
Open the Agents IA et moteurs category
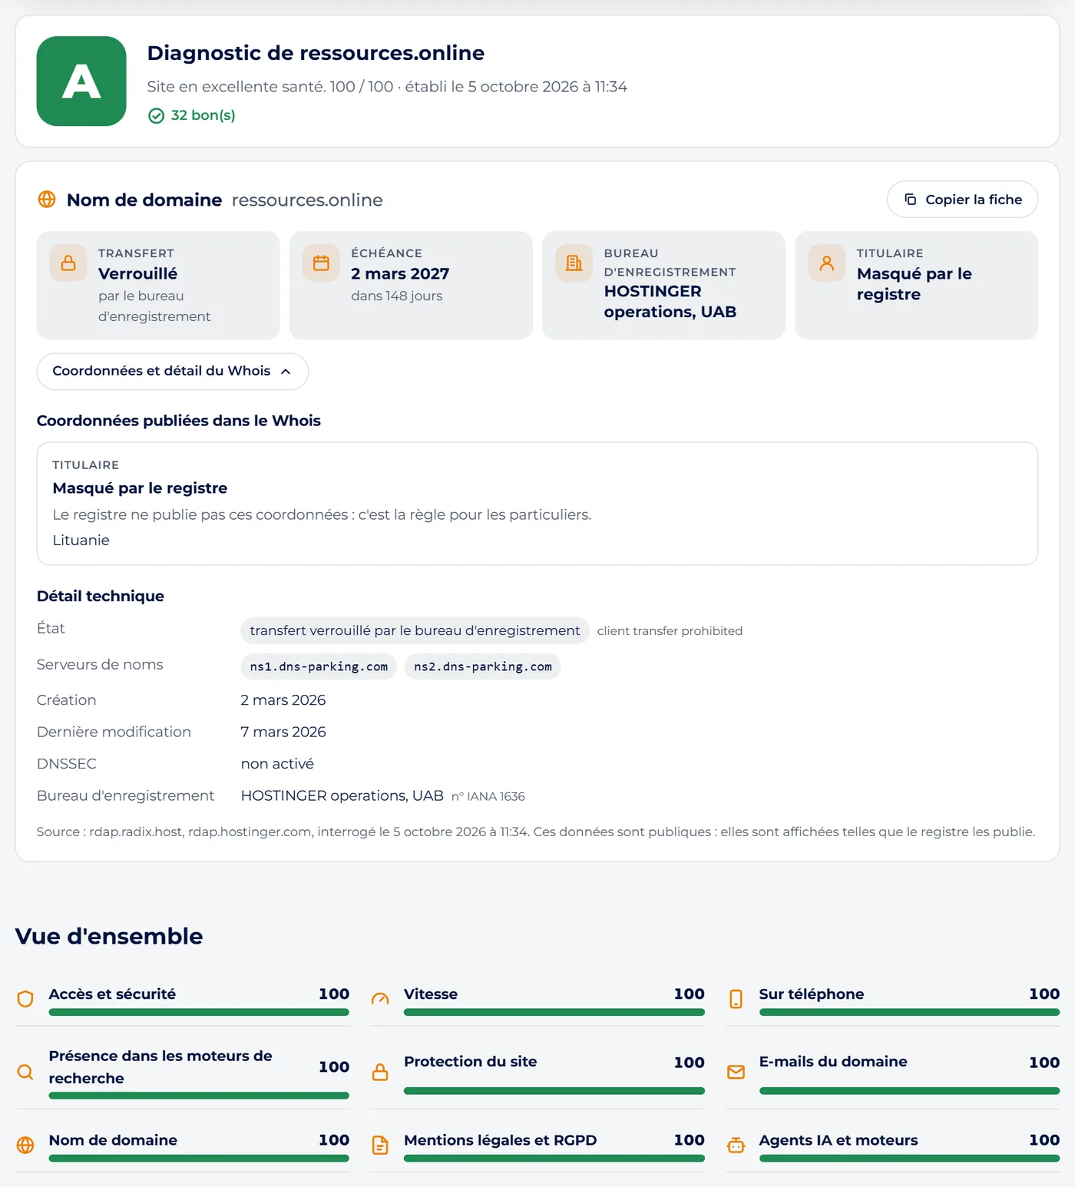coord(893,1146)
